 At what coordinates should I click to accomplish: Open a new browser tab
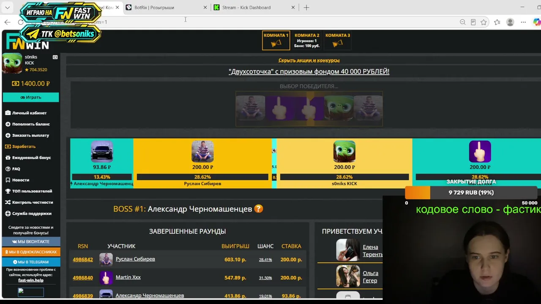pos(306,8)
